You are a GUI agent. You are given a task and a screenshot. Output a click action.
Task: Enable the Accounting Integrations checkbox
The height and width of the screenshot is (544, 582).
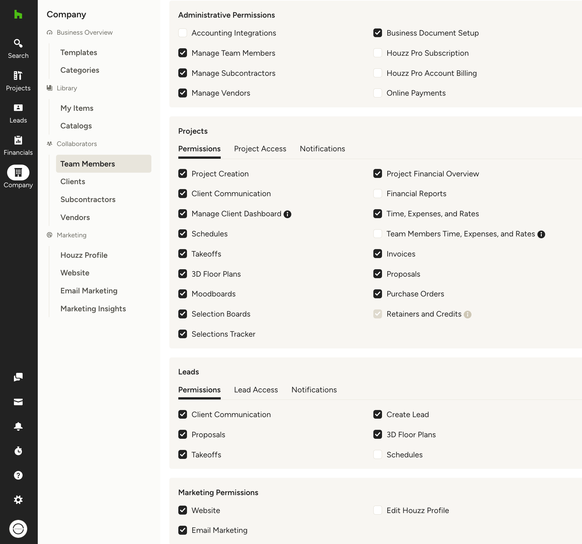pos(183,33)
